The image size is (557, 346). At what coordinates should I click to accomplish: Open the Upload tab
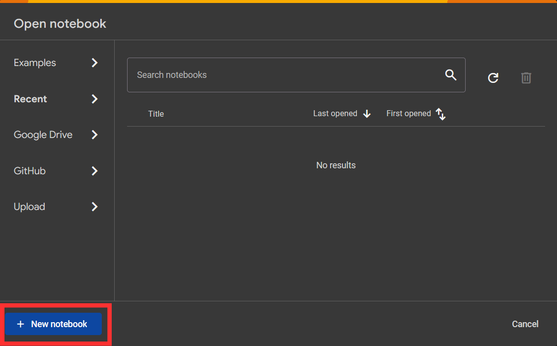[x=29, y=207]
